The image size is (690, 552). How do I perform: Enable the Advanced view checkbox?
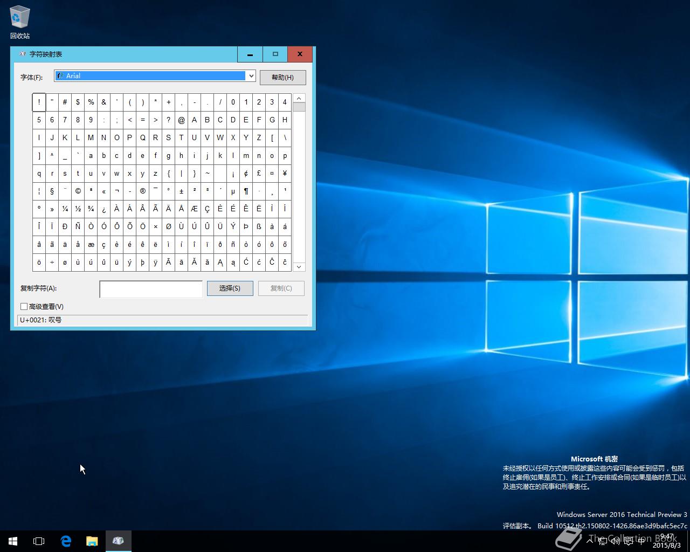24,306
